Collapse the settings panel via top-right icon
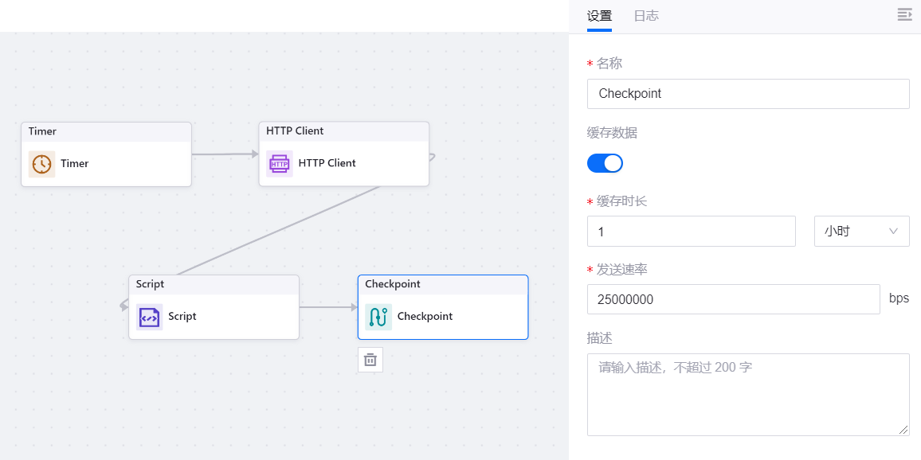 (904, 15)
